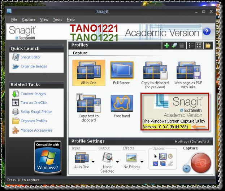This screenshot has width=225, height=191.
Task: Expand the Output dropdown arrow
Action: [117, 162]
